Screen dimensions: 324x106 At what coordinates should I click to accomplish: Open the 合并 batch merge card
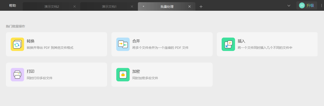pyautogui.click(x=162, y=44)
